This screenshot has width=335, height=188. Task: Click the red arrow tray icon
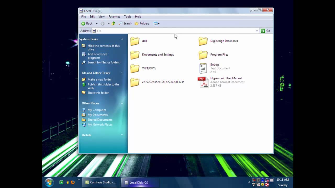click(x=267, y=185)
